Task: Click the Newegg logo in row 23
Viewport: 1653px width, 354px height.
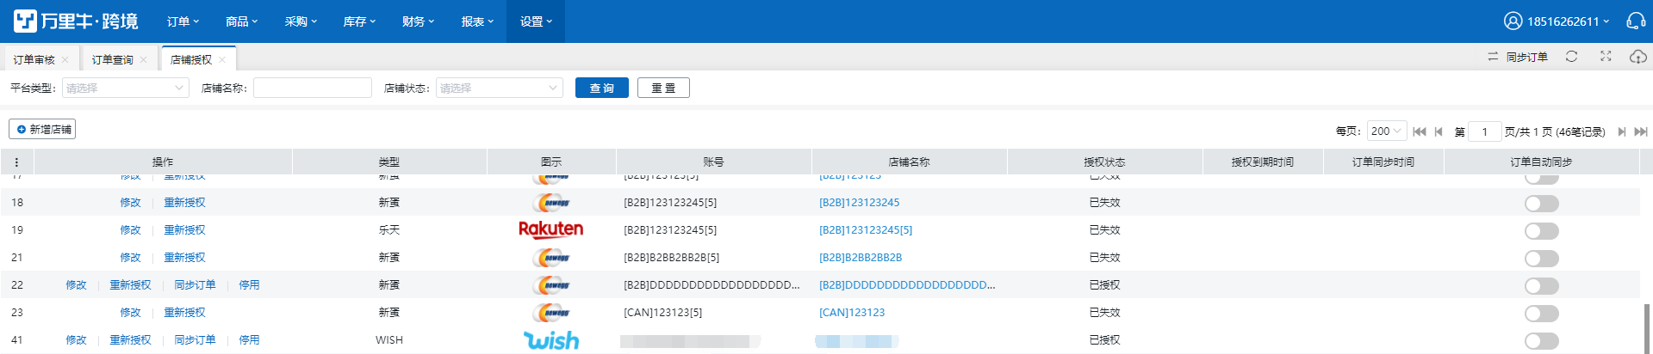Action: pyautogui.click(x=551, y=313)
